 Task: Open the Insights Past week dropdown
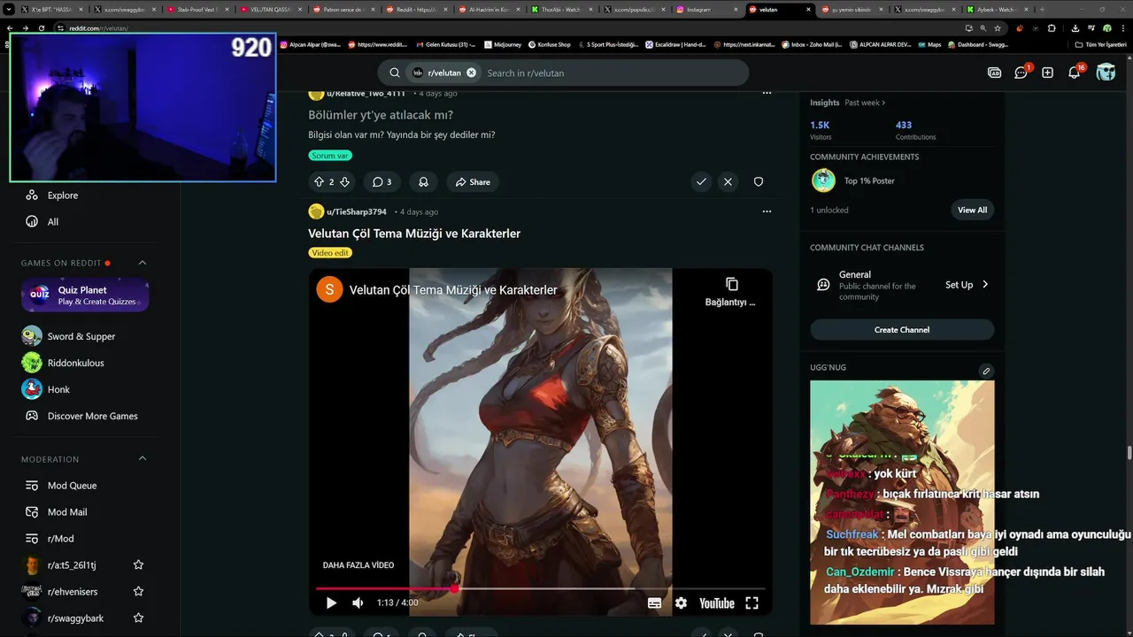865,103
